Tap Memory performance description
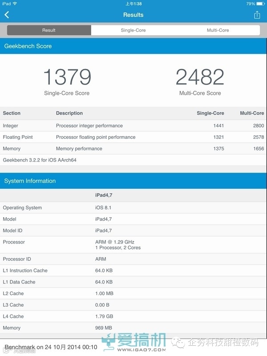This screenshot has height=356, width=267. [x=79, y=149]
